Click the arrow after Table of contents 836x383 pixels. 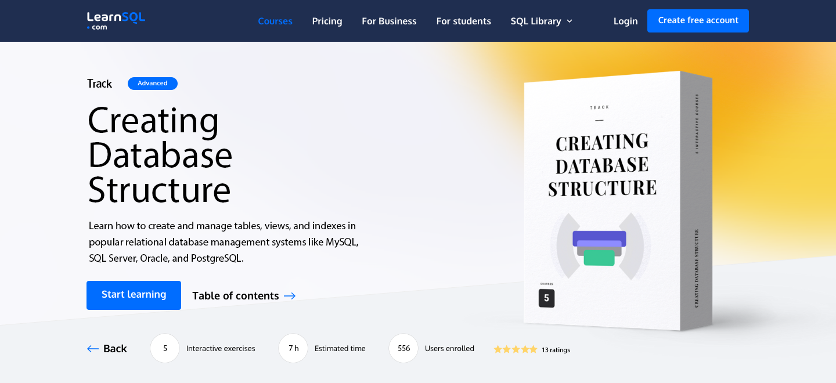point(290,296)
